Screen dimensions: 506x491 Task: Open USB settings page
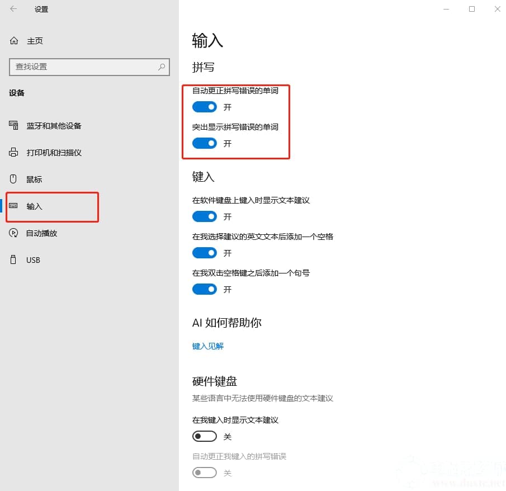33,260
